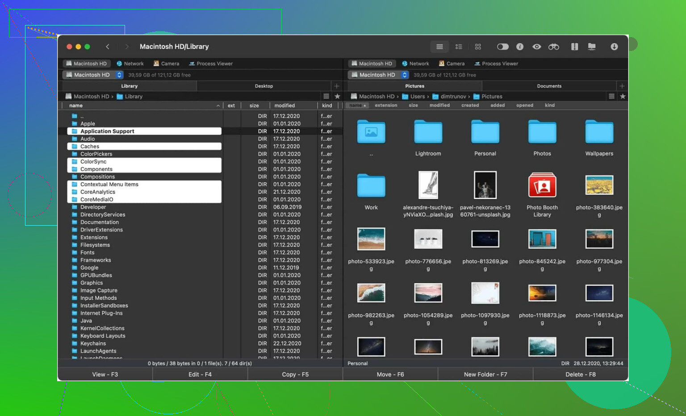Open the network connection manager icon
The height and width of the screenshot is (416, 686).
[592, 46]
